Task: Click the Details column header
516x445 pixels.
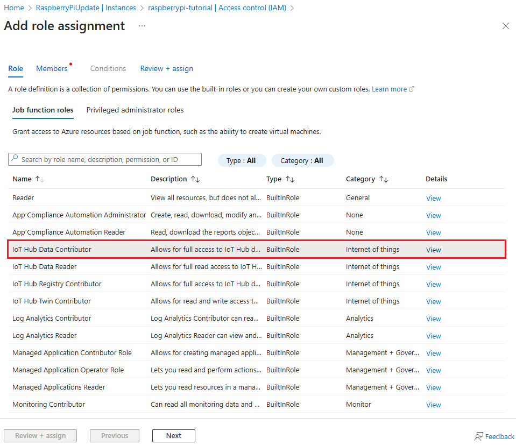Action: coord(436,179)
